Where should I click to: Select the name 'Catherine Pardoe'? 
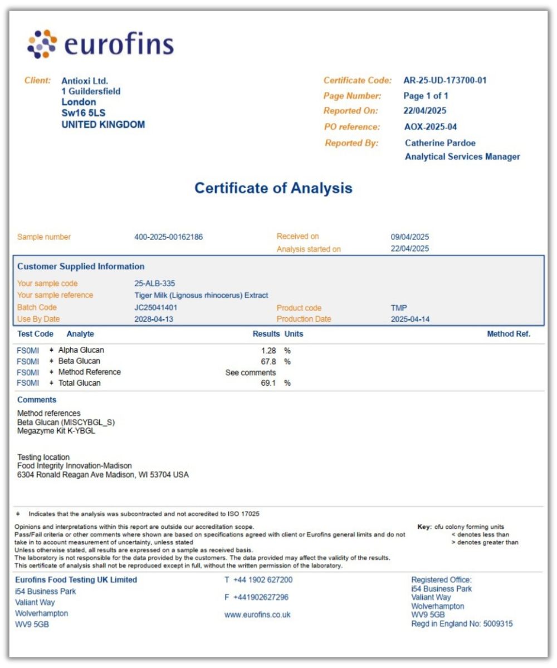pyautogui.click(x=441, y=143)
